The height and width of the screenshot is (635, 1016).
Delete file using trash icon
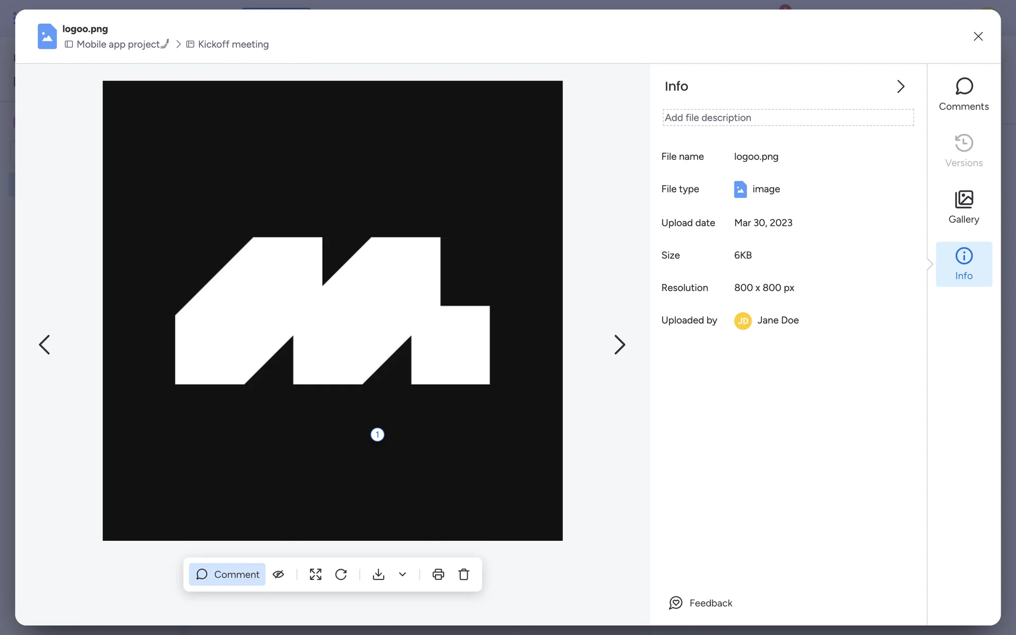click(x=464, y=574)
